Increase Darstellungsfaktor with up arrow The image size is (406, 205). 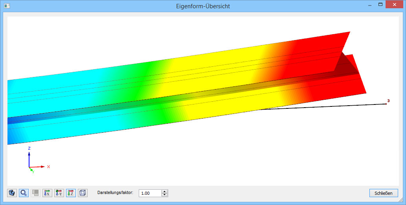(165, 192)
